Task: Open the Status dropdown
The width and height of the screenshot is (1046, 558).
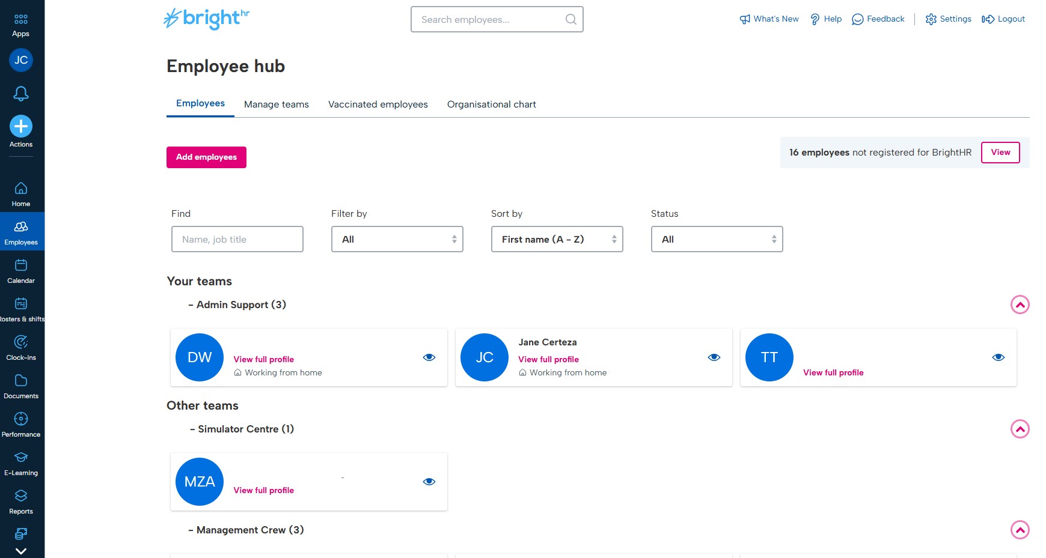Action: tap(717, 239)
